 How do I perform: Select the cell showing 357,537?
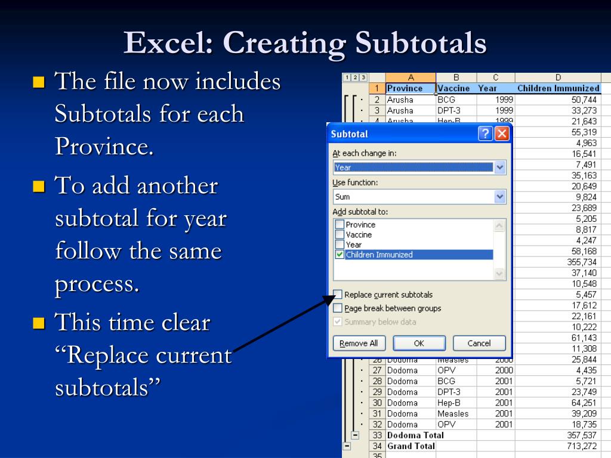[x=558, y=435]
